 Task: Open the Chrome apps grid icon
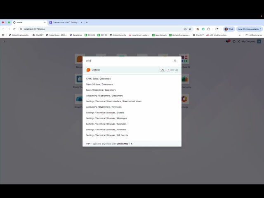click(x=3, y=35)
